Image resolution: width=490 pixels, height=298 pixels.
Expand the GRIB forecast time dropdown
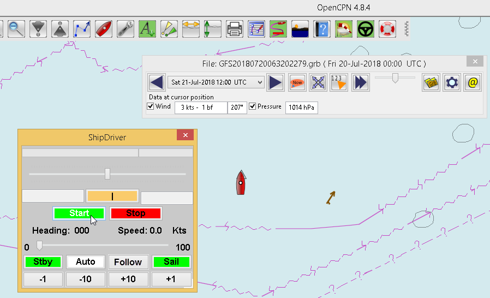(260, 82)
